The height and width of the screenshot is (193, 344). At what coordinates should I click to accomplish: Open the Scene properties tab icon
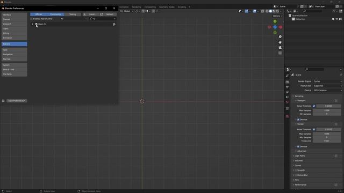(x=287, y=97)
